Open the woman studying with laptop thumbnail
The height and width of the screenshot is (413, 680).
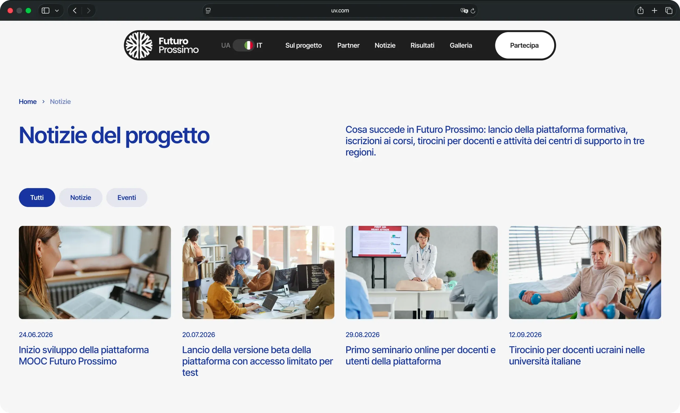tap(95, 272)
